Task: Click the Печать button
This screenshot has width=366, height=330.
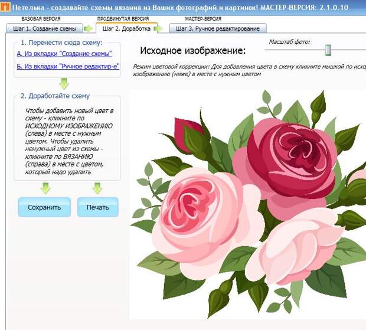Action: [x=98, y=207]
